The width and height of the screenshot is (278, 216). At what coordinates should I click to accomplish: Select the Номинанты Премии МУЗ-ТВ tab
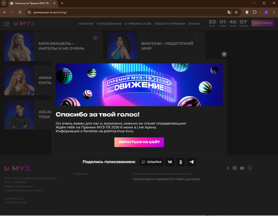(x=33, y=3)
